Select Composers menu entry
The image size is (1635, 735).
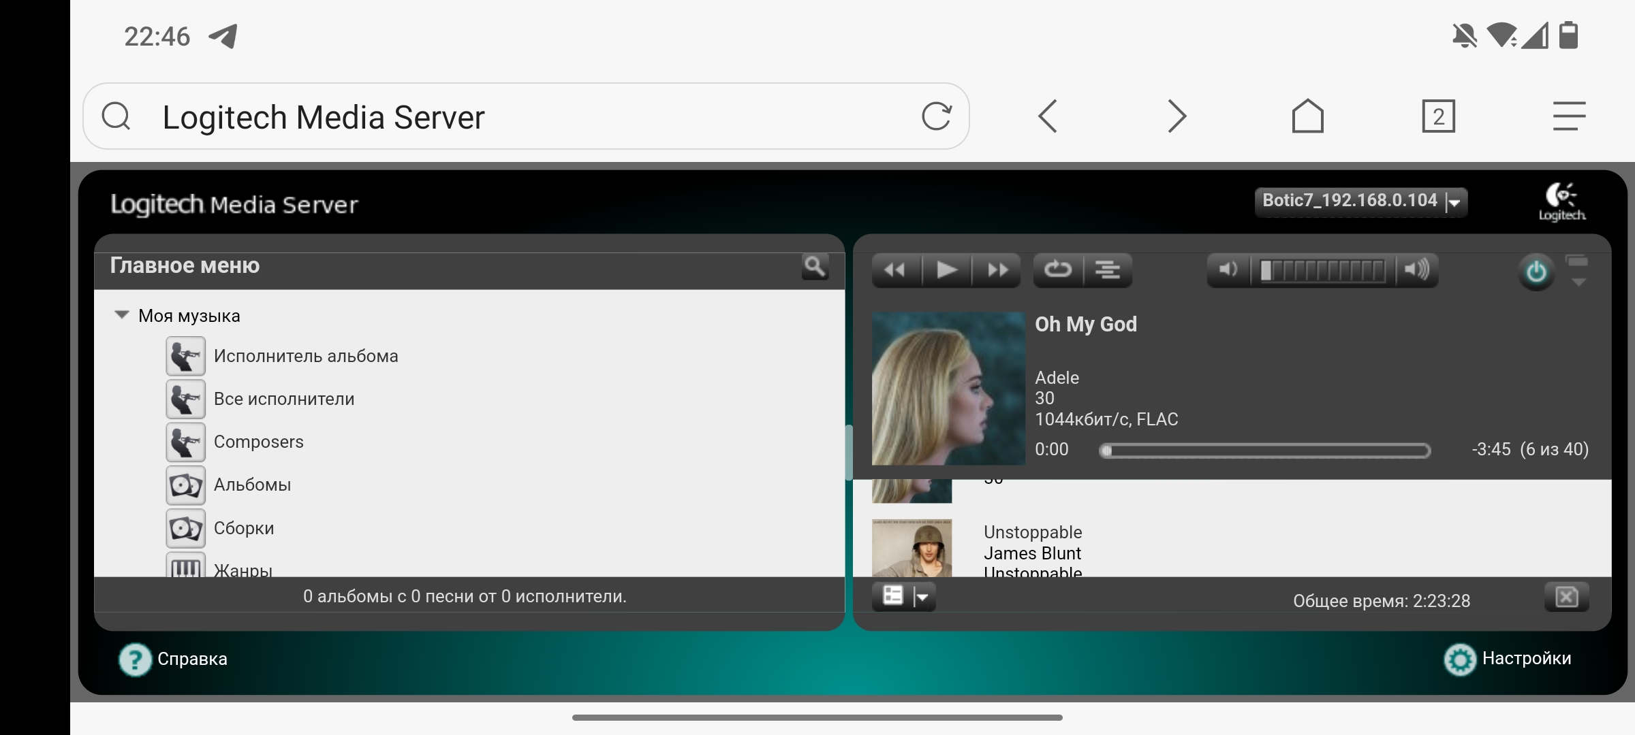(x=259, y=442)
